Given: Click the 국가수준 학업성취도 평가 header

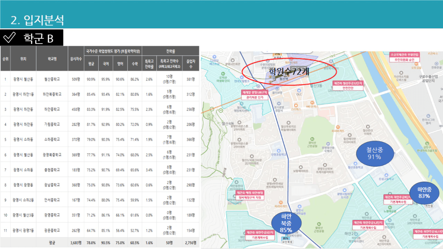Looking at the screenshot, I should 113,50.
